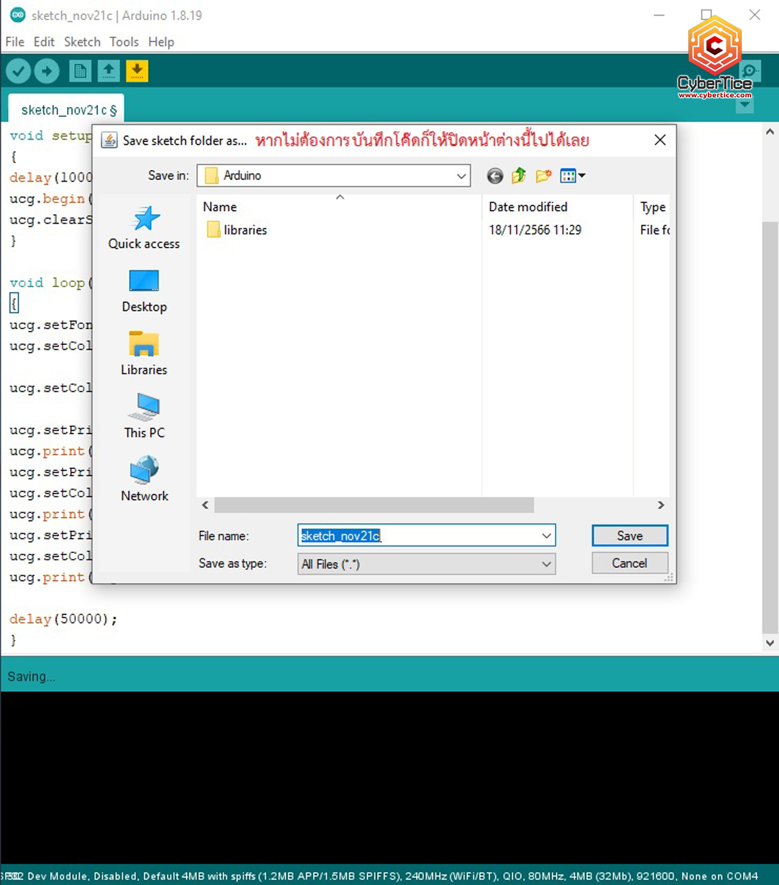The image size is (779, 885).
Task: Click the horizontal scrollbar in file list
Action: 374,505
